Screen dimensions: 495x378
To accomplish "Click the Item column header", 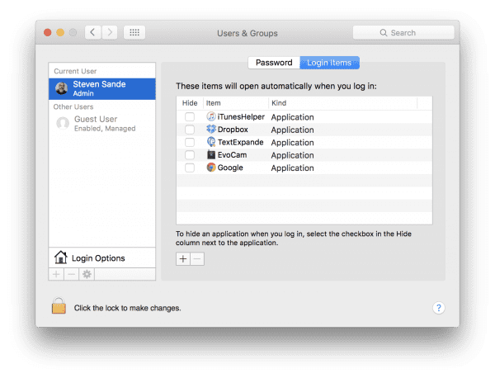I will tap(234, 102).
